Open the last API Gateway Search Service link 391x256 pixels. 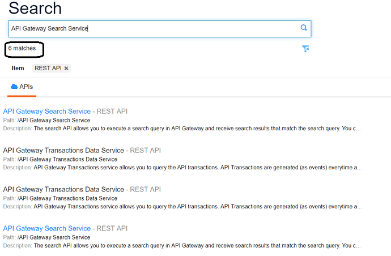(x=47, y=228)
